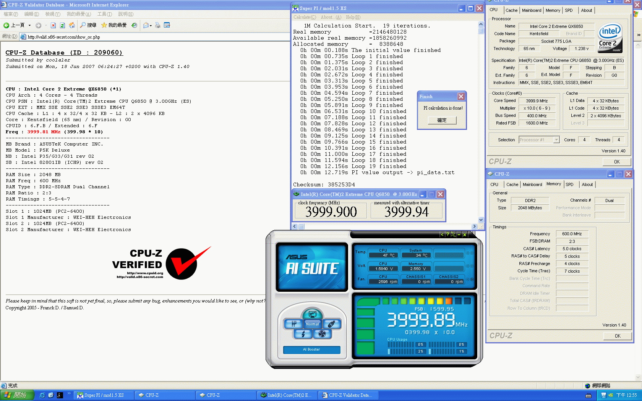Stop page loading with red X icon
The width and height of the screenshot is (642, 401).
point(53,25)
